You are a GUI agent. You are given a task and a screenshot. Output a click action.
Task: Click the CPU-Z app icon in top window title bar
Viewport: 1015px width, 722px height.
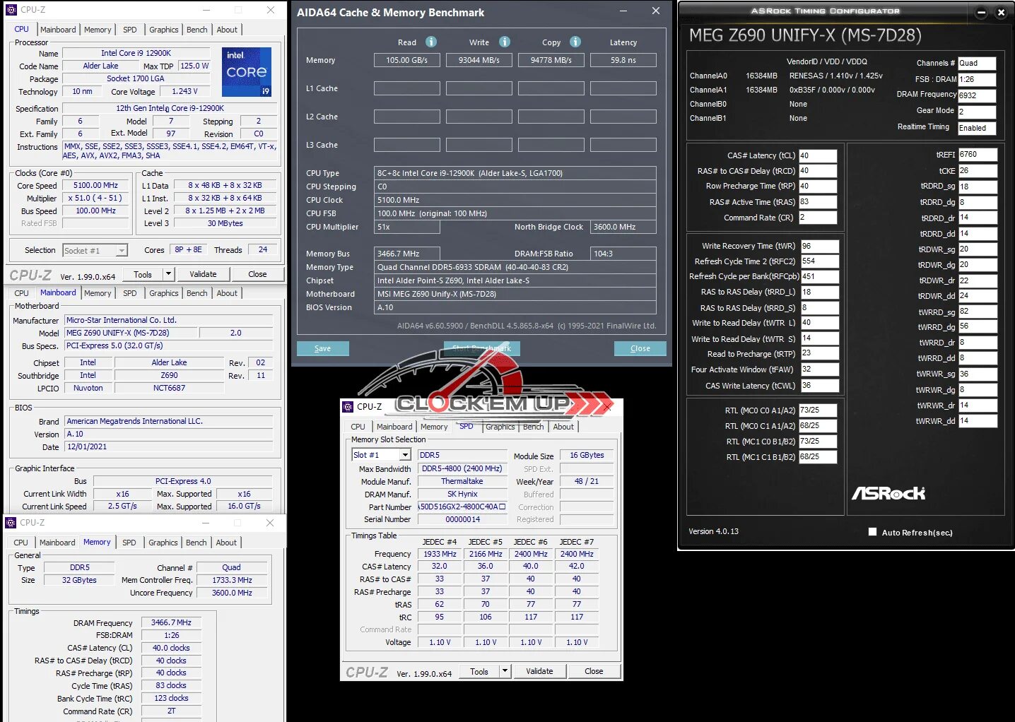point(11,10)
